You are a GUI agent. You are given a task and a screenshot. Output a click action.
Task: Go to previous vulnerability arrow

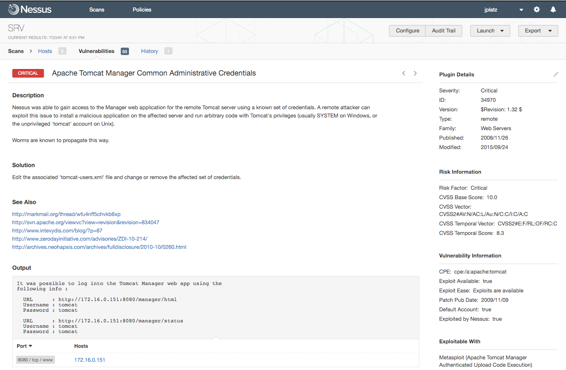[404, 73]
